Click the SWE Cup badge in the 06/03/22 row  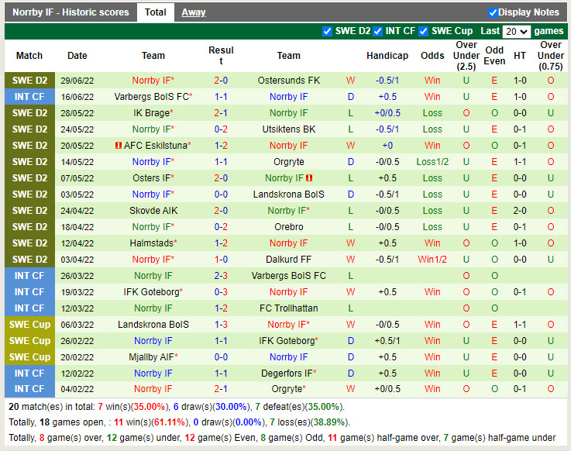(x=29, y=325)
